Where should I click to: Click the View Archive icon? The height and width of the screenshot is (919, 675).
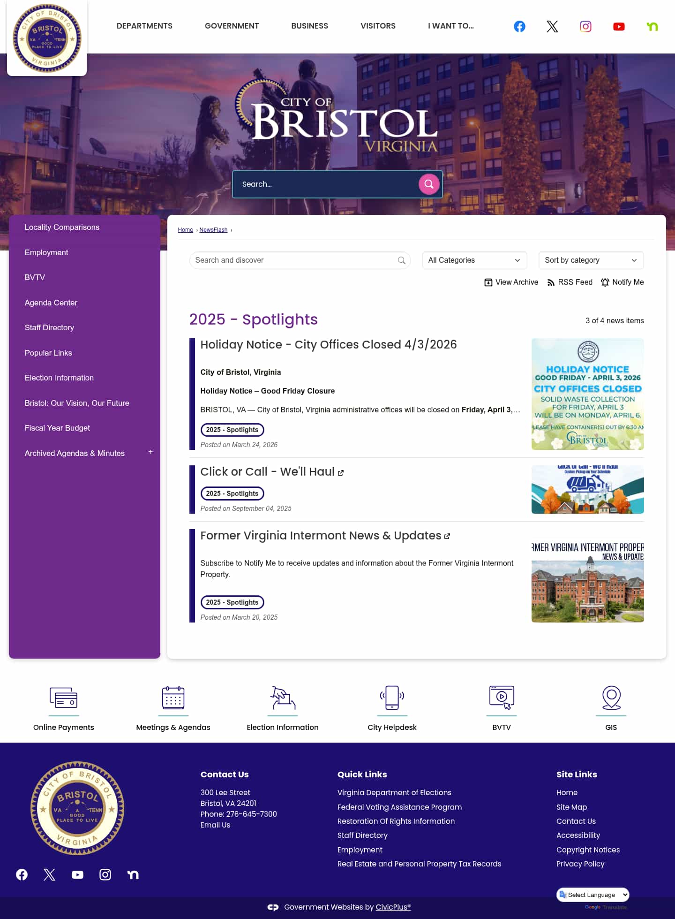[x=488, y=282]
